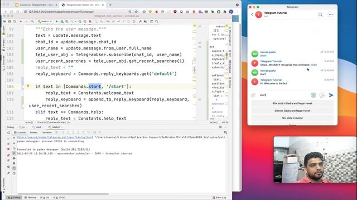The image size is (357, 200).
Task: Click the Debug bug icon in IDE toolbar
Action: coord(62,21)
